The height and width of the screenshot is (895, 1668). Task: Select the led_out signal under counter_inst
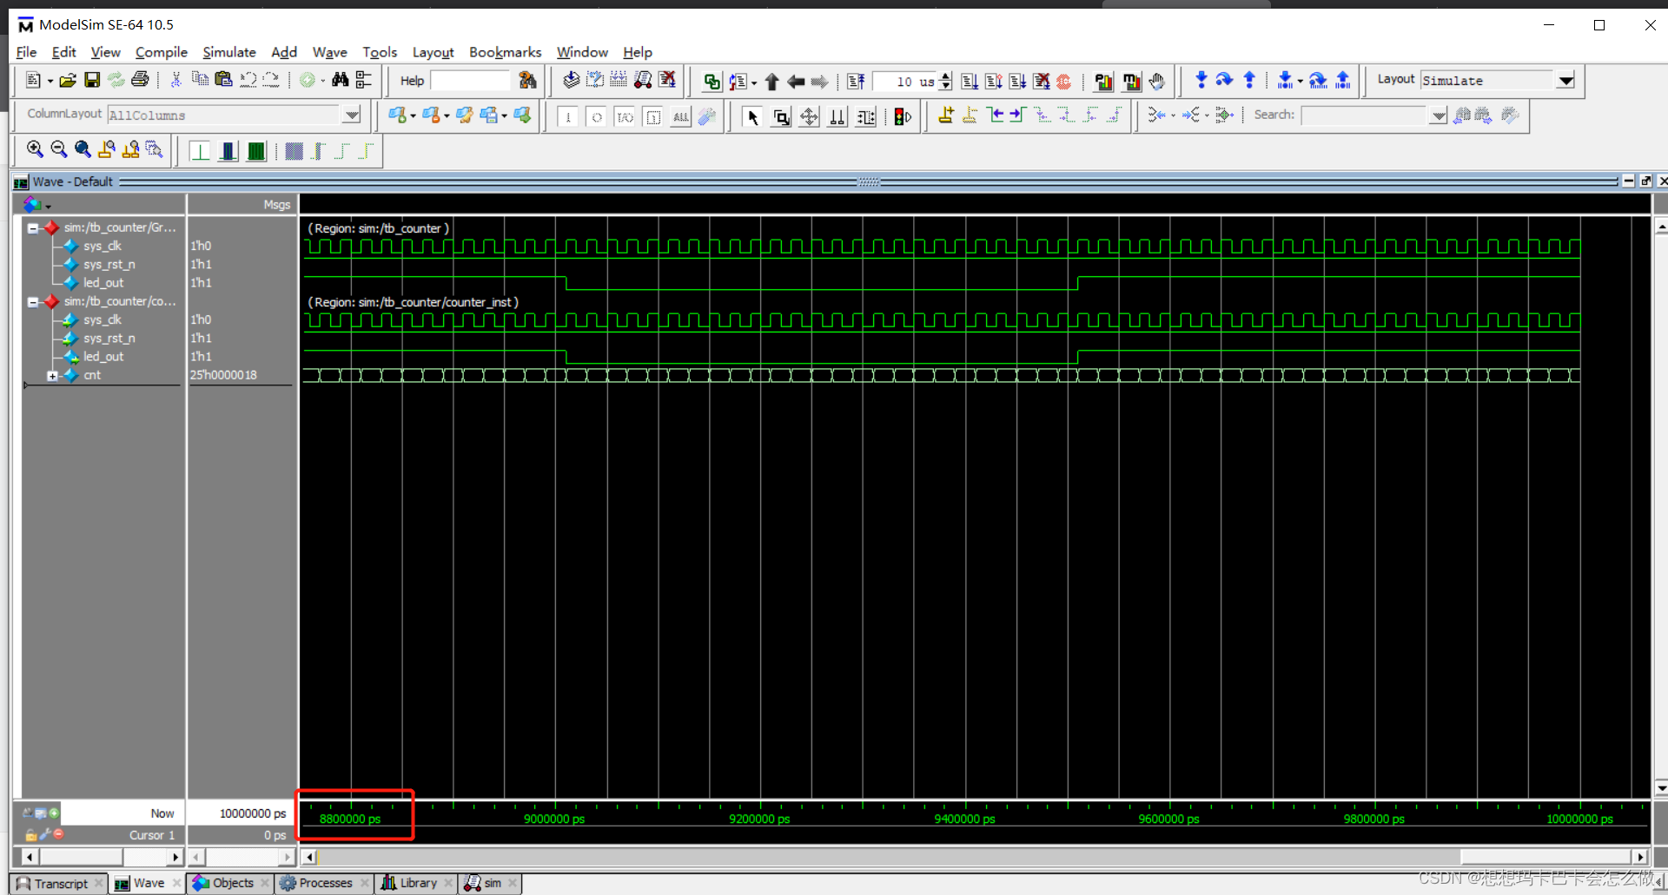pyautogui.click(x=103, y=357)
